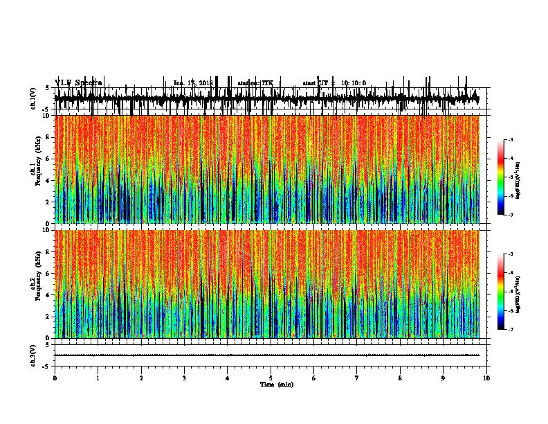Click the "-3" label on ch.2 colorbar
The width and height of the screenshot is (548, 424).
point(511,254)
